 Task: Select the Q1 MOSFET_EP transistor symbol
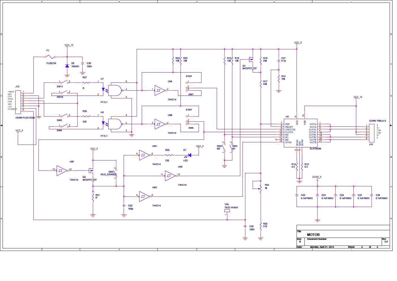click(x=251, y=59)
